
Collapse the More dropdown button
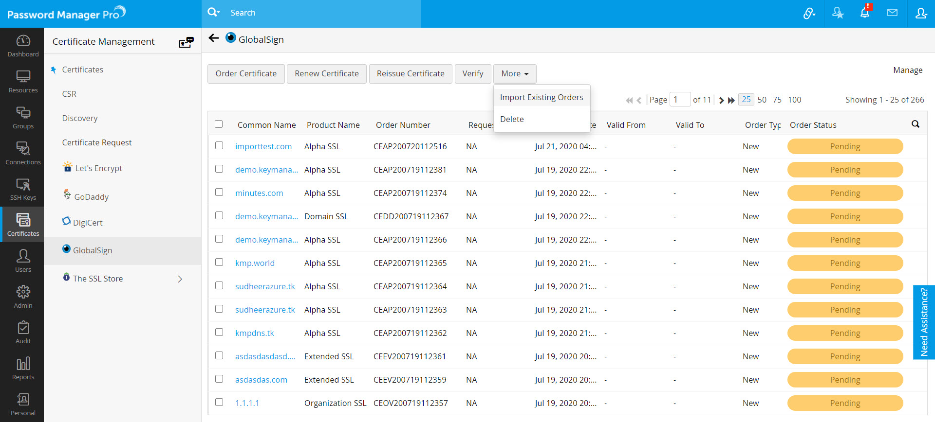[514, 74]
